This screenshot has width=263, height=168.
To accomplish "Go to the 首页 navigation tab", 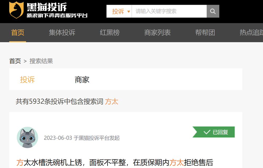I will (18, 33).
